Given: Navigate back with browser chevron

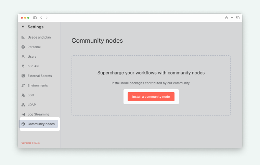Looking at the screenshot, I should [x=41, y=18].
